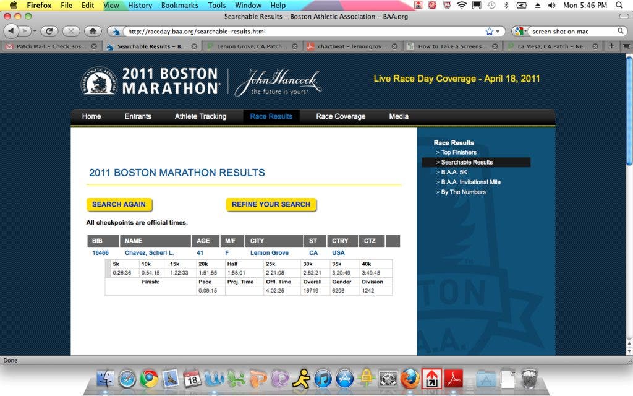
Task: Open the Race Coverage nav item
Action: tap(341, 116)
